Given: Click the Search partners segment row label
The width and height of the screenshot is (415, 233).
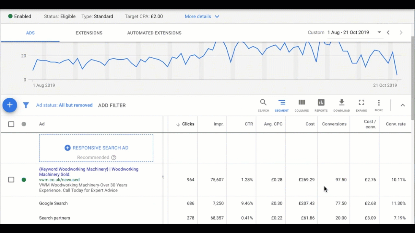Looking at the screenshot, I should click(54, 218).
